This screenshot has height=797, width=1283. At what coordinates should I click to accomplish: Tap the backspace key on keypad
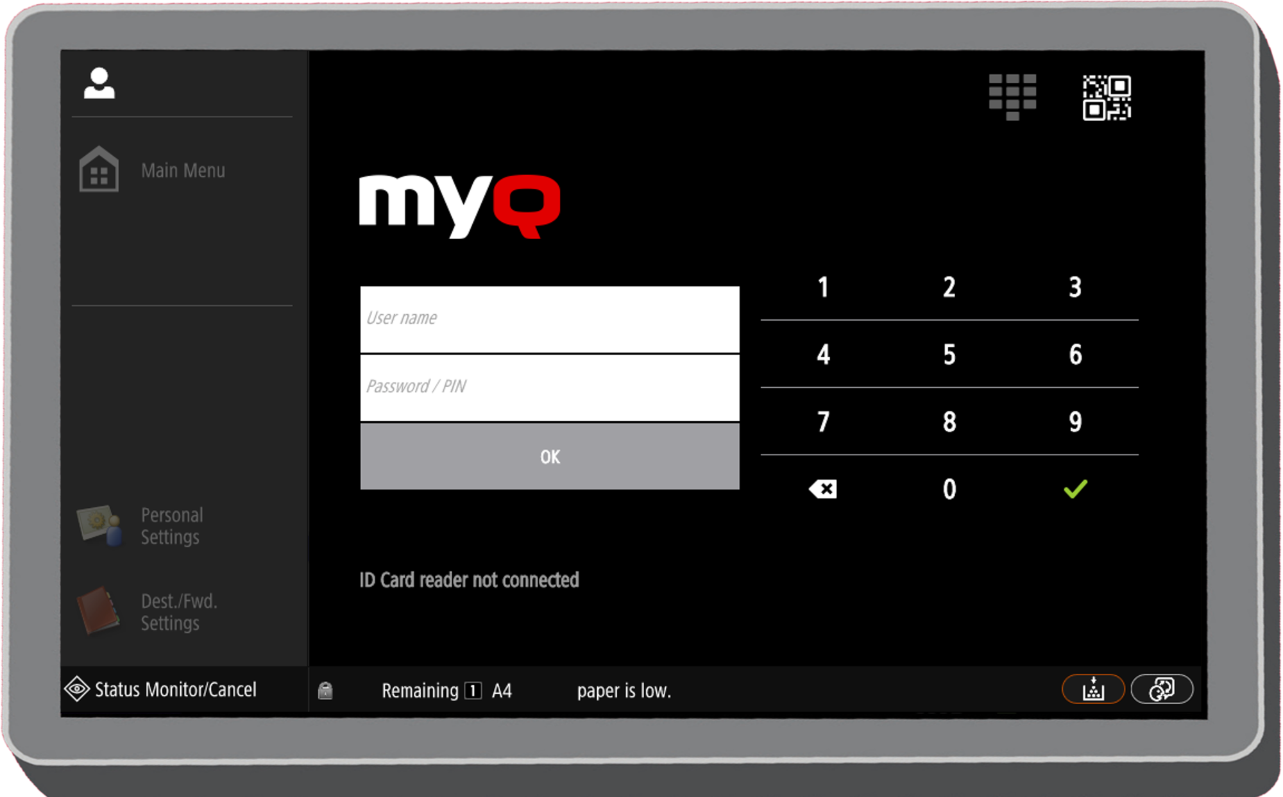pyautogui.click(x=823, y=489)
